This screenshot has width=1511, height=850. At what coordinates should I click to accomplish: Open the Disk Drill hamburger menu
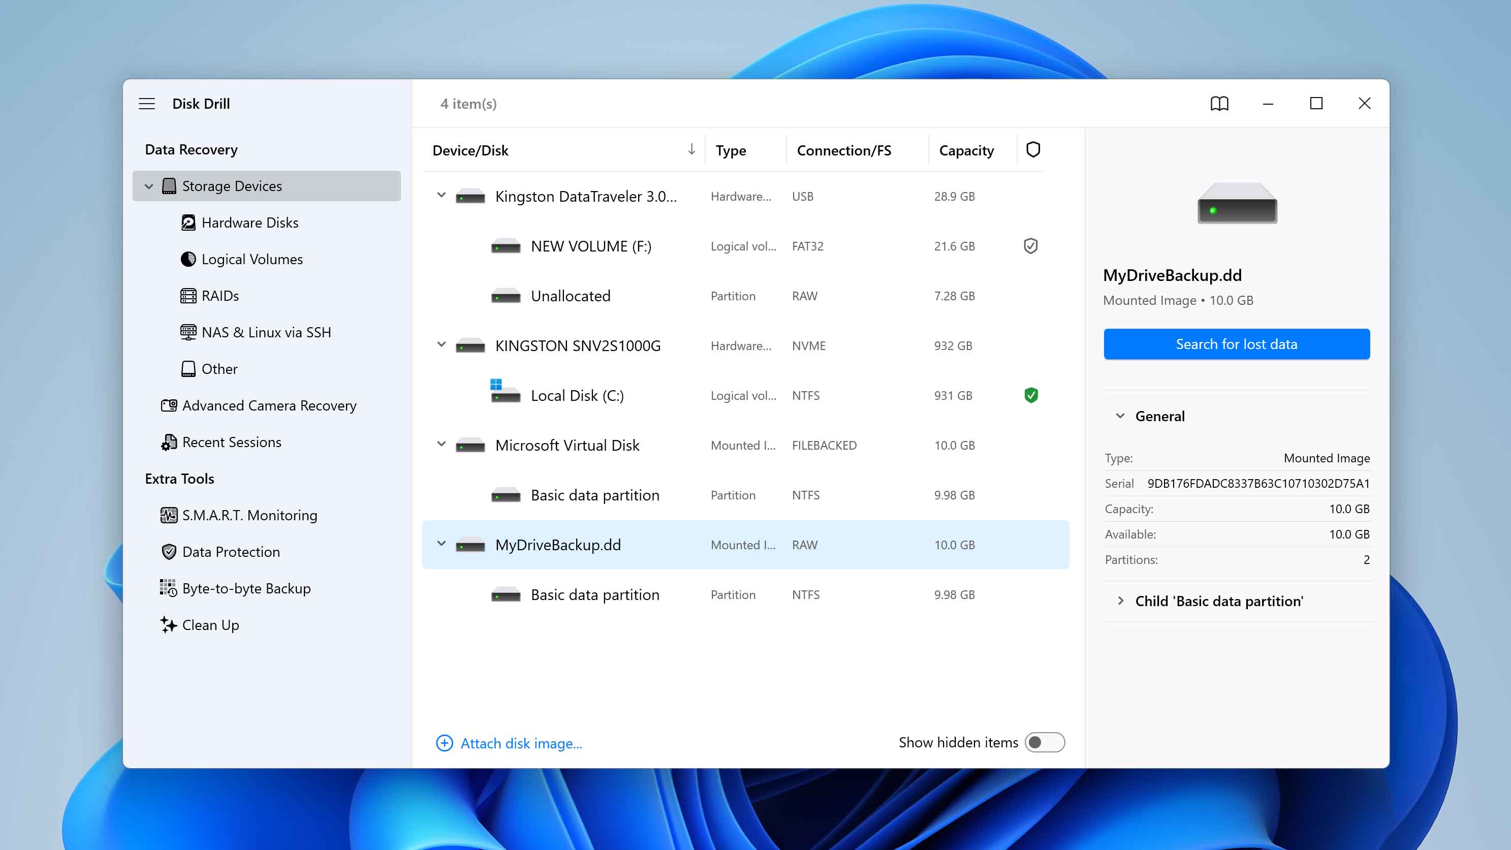click(x=147, y=103)
